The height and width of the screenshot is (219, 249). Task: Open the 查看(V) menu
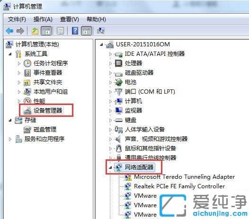click(x=70, y=19)
